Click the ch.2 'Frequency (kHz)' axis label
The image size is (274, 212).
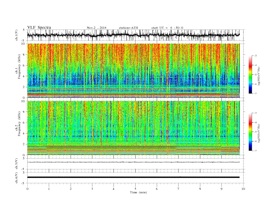pos(19,124)
